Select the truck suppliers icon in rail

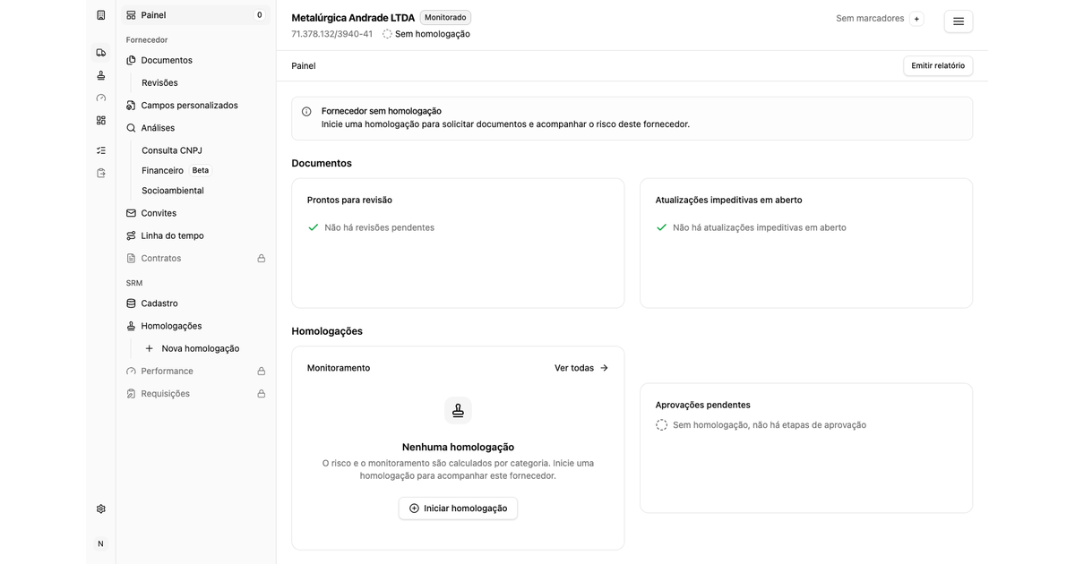100,53
